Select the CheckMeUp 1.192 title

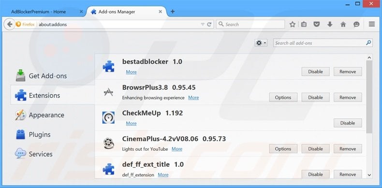152,113
